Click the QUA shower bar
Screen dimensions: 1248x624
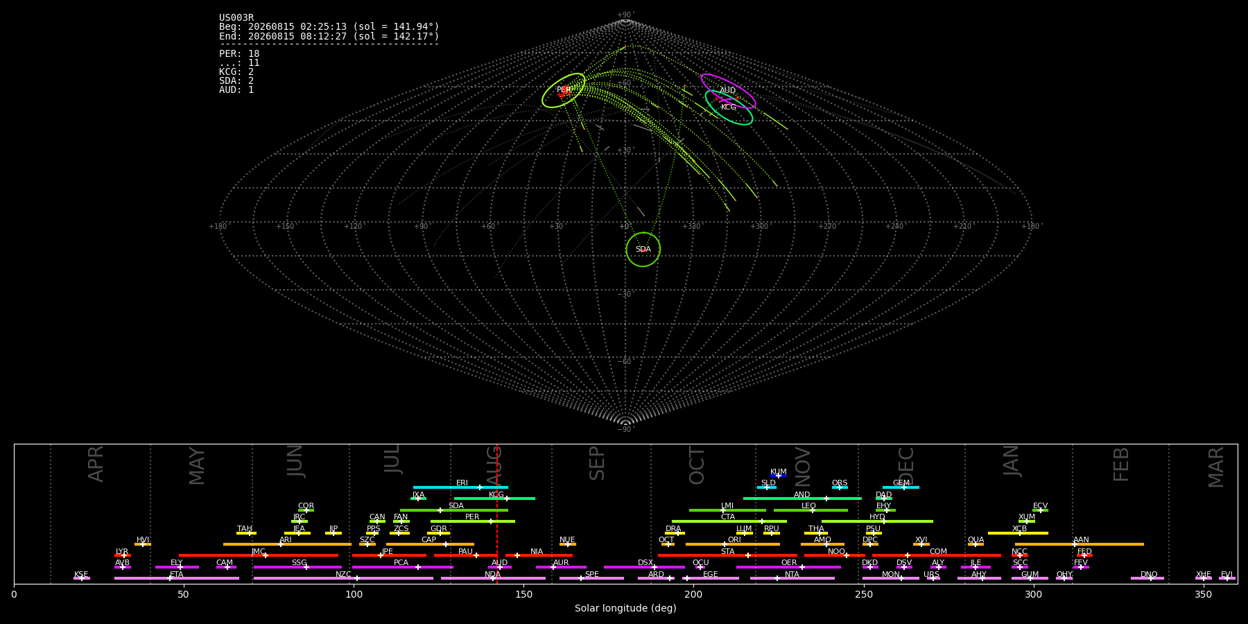coord(976,544)
